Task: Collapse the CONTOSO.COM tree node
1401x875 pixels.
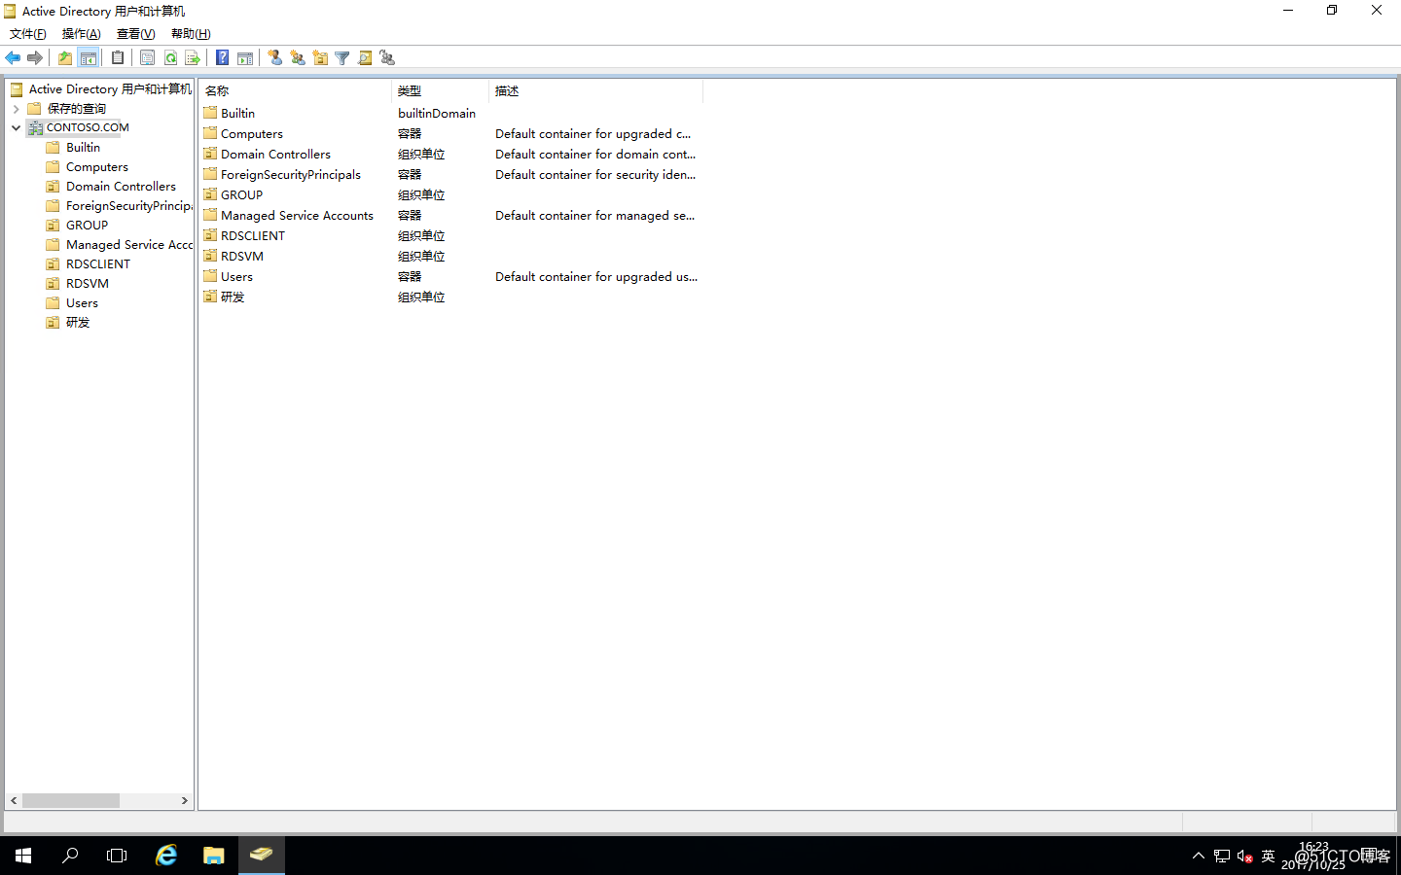Action: [16, 127]
